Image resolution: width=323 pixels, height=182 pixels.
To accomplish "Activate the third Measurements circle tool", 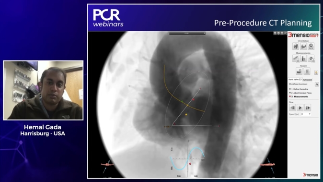I will pos(311,59).
